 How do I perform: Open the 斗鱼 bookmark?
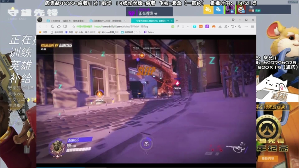85,32
